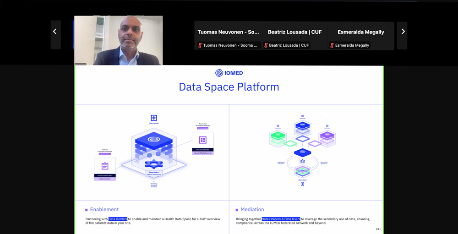Click the blue gear in Data Space
The image size is (458, 234).
tap(153, 164)
